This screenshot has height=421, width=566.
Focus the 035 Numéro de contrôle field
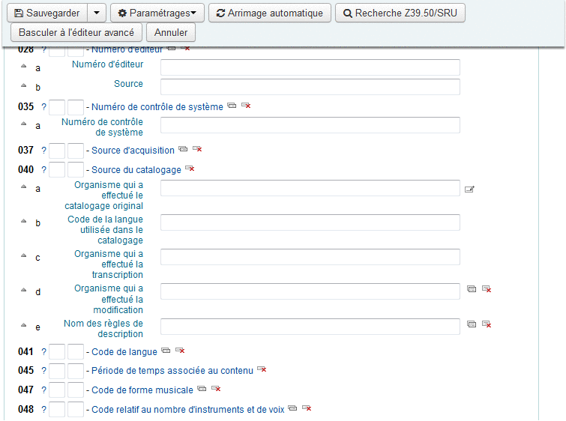click(x=310, y=125)
